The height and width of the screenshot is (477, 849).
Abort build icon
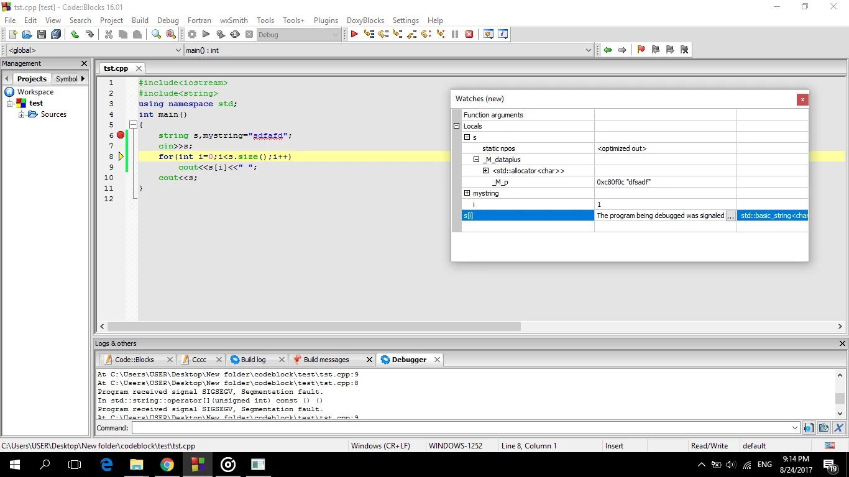pyautogui.click(x=249, y=35)
